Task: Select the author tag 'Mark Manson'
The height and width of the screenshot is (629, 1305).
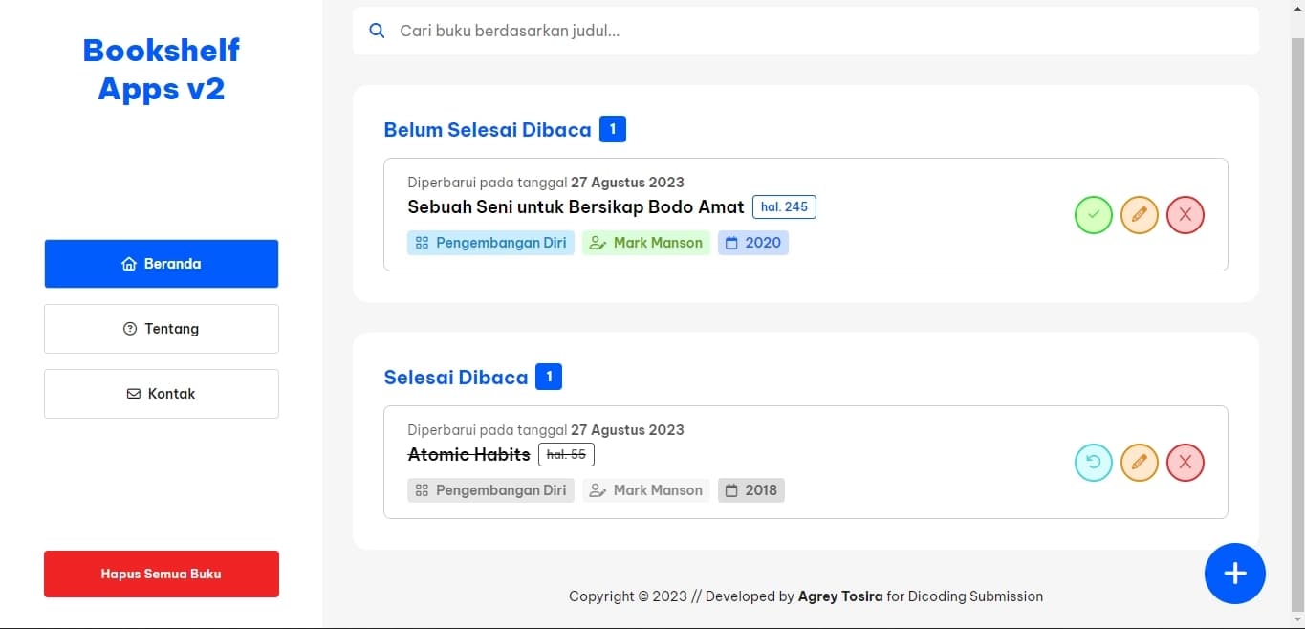Action: pos(645,243)
